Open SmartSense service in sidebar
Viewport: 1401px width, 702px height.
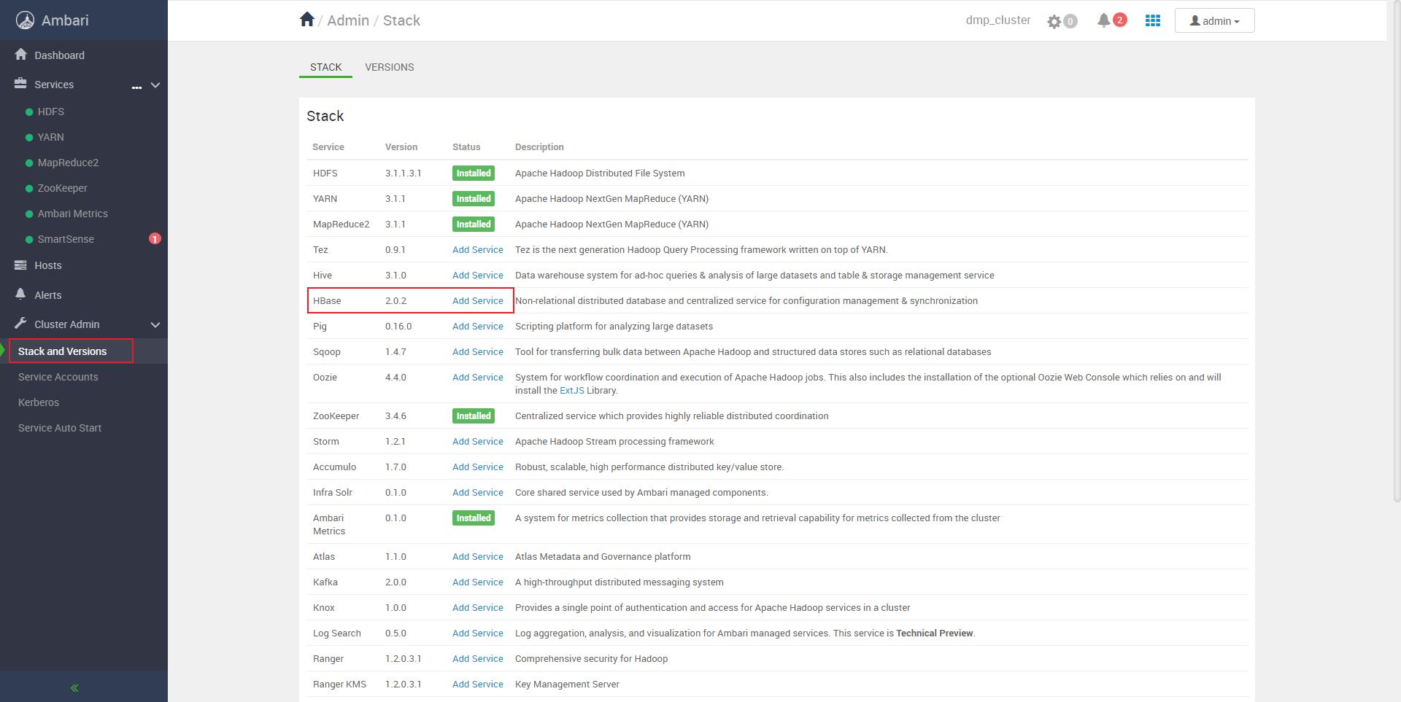66,239
